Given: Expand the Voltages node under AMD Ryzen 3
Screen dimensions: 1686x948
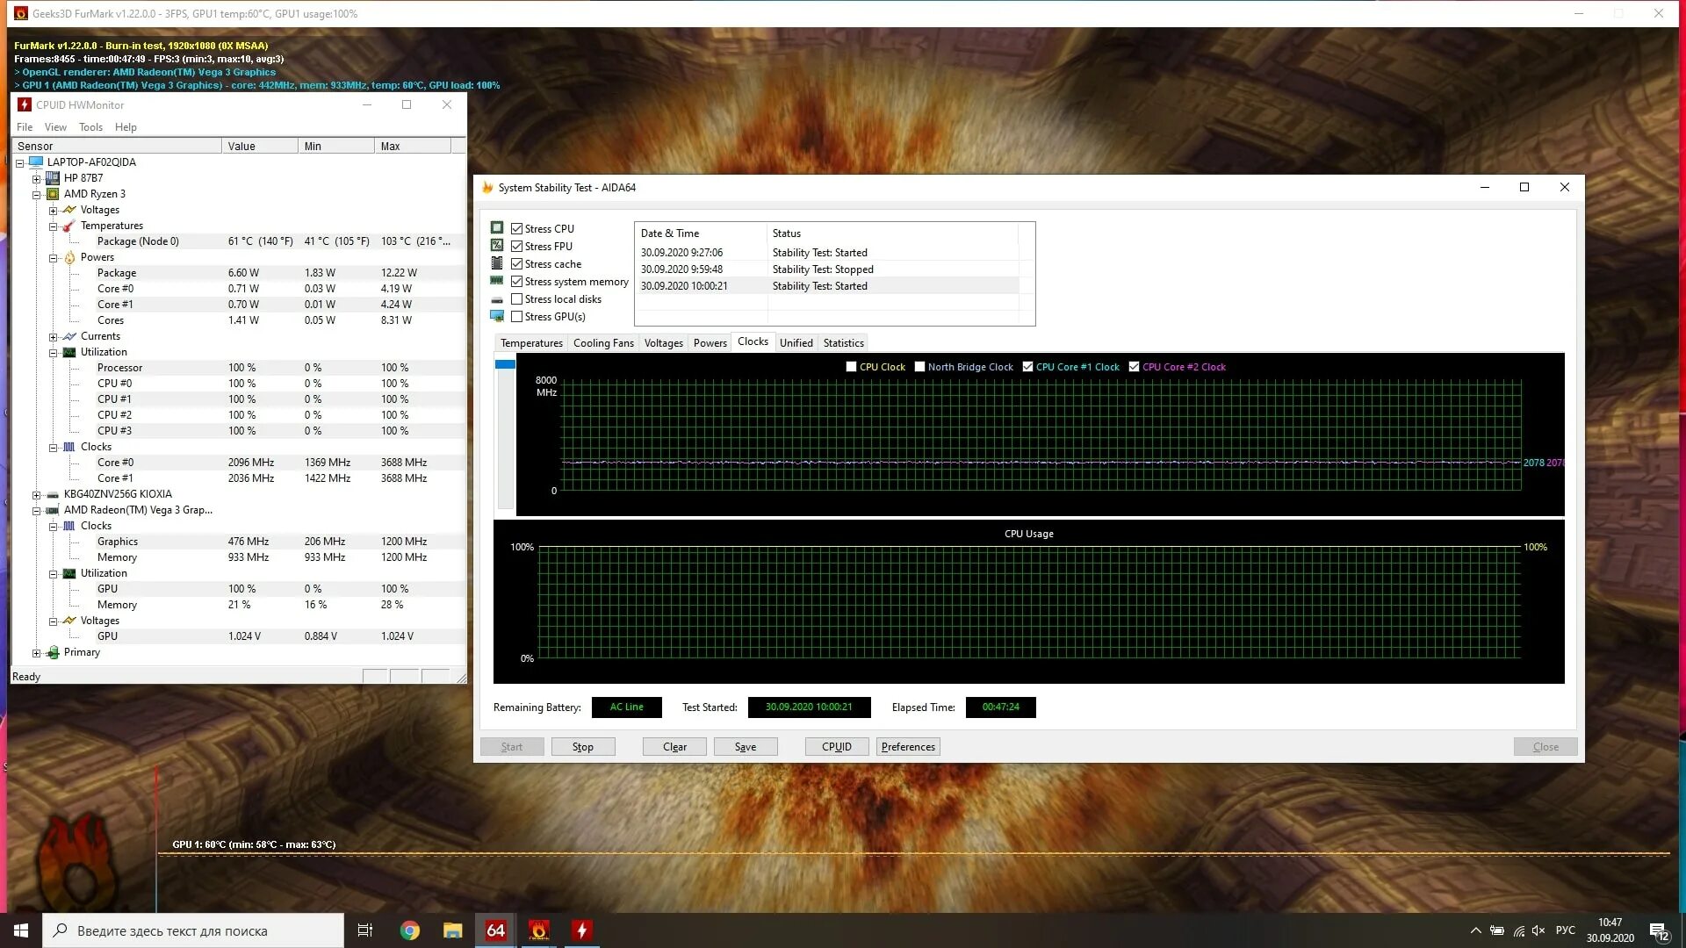Looking at the screenshot, I should tap(53, 210).
